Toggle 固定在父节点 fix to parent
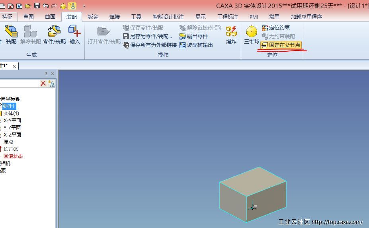This screenshot has width=369, height=228. click(281, 45)
